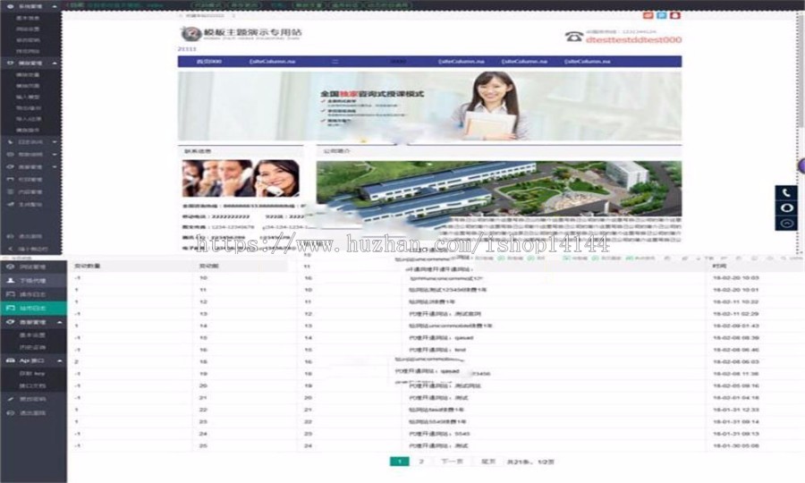Click the scroll-to-top arrow in floating sidebar
805x483 pixels.
[x=786, y=223]
